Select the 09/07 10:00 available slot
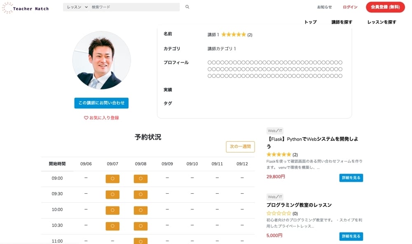This screenshot has height=244, width=412. coord(112,210)
